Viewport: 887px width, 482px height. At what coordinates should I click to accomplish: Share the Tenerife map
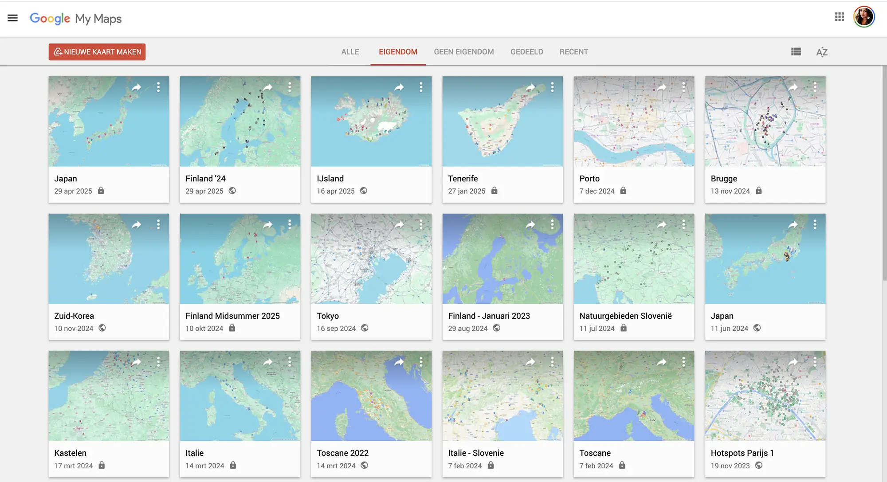coord(530,87)
